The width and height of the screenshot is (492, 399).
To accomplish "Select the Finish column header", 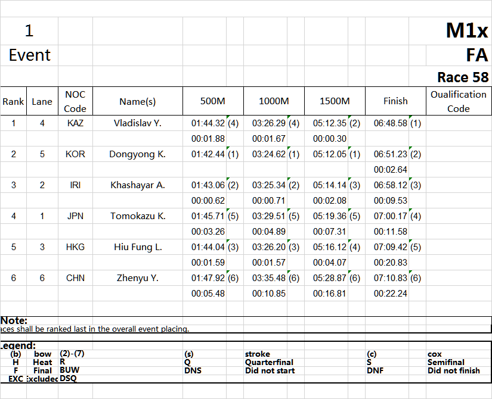I will (395, 101).
